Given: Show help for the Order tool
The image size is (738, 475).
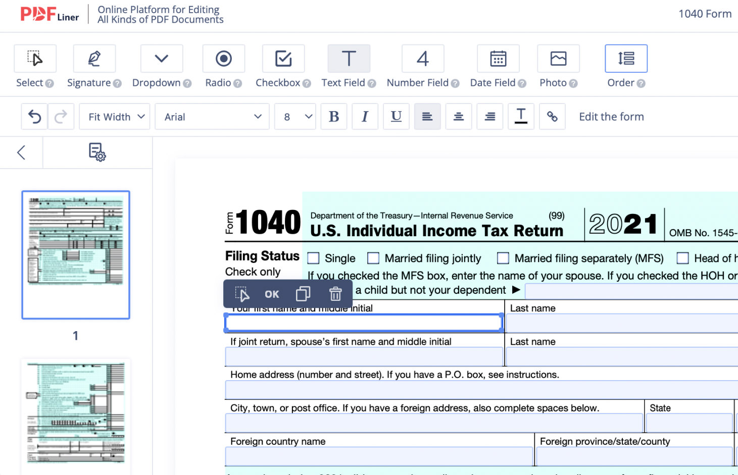Looking at the screenshot, I should (641, 83).
